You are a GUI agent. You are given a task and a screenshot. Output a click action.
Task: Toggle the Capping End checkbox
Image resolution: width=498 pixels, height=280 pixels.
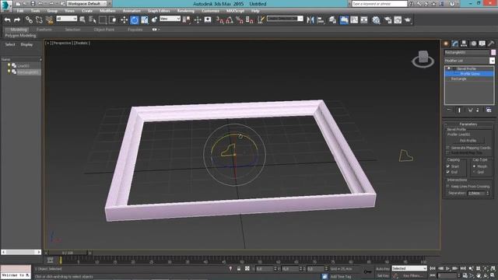(x=448, y=172)
